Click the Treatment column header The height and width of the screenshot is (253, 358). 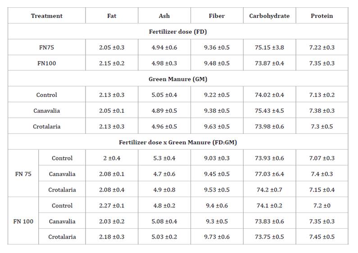[46, 16]
